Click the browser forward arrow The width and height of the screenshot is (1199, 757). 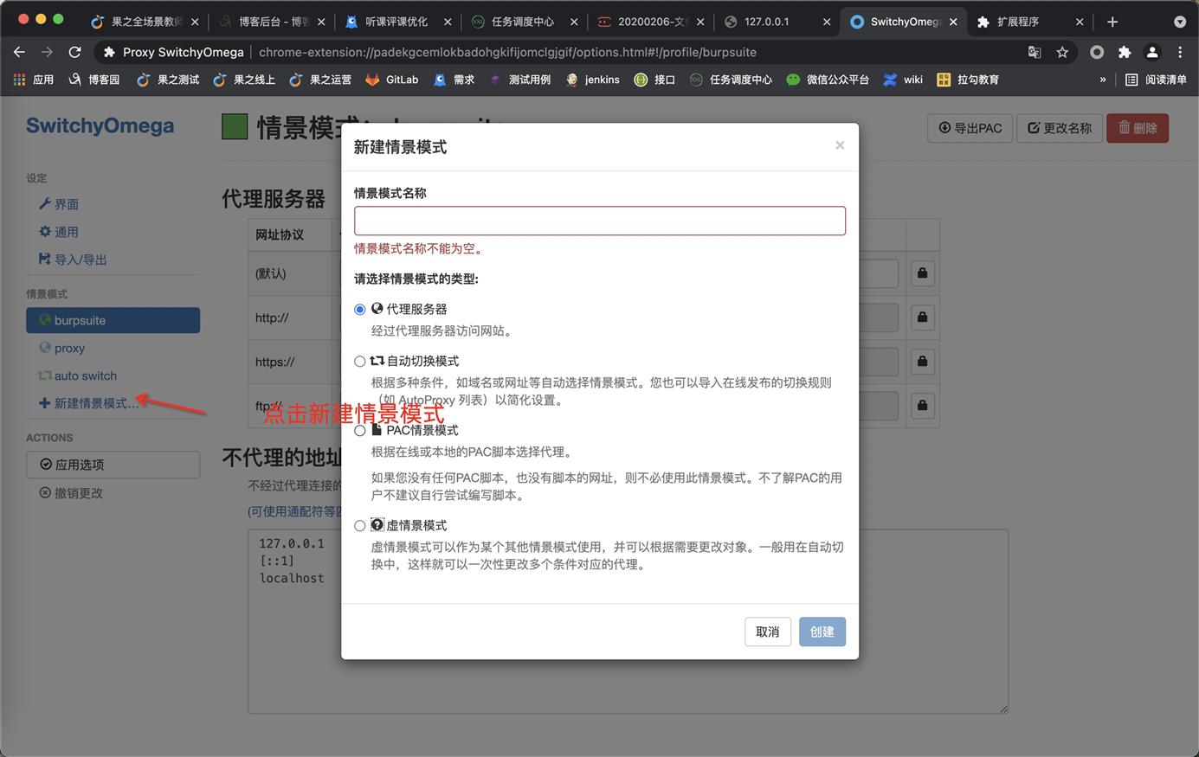click(47, 52)
